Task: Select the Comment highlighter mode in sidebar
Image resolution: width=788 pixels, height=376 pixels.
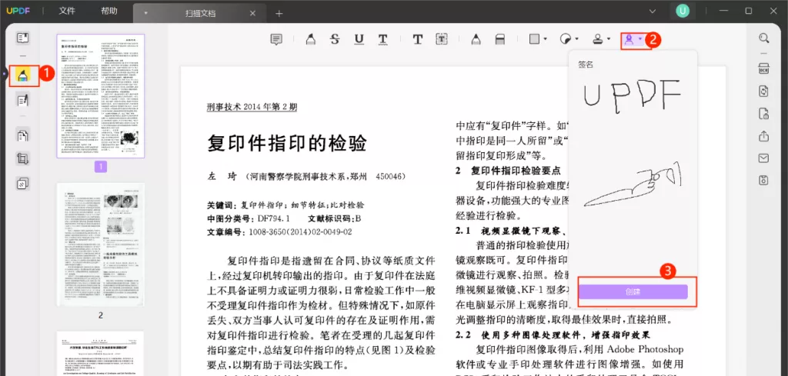Action: [23, 75]
